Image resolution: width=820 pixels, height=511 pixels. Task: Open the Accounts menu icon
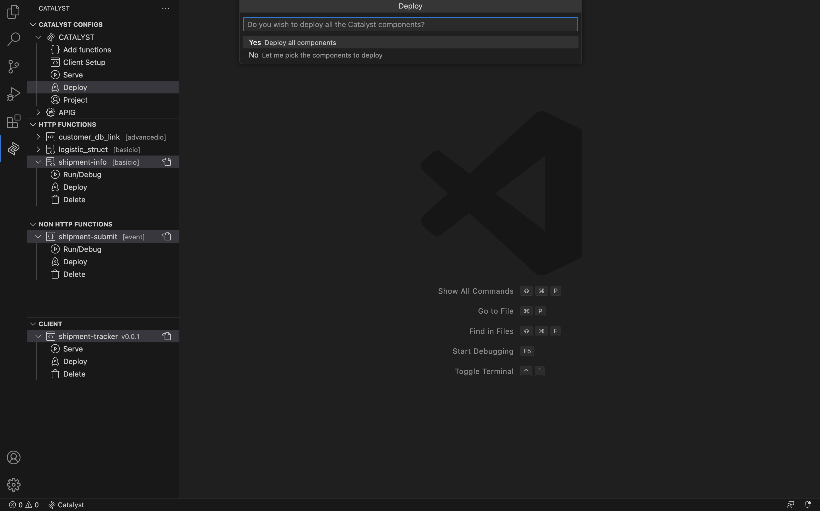(x=13, y=457)
